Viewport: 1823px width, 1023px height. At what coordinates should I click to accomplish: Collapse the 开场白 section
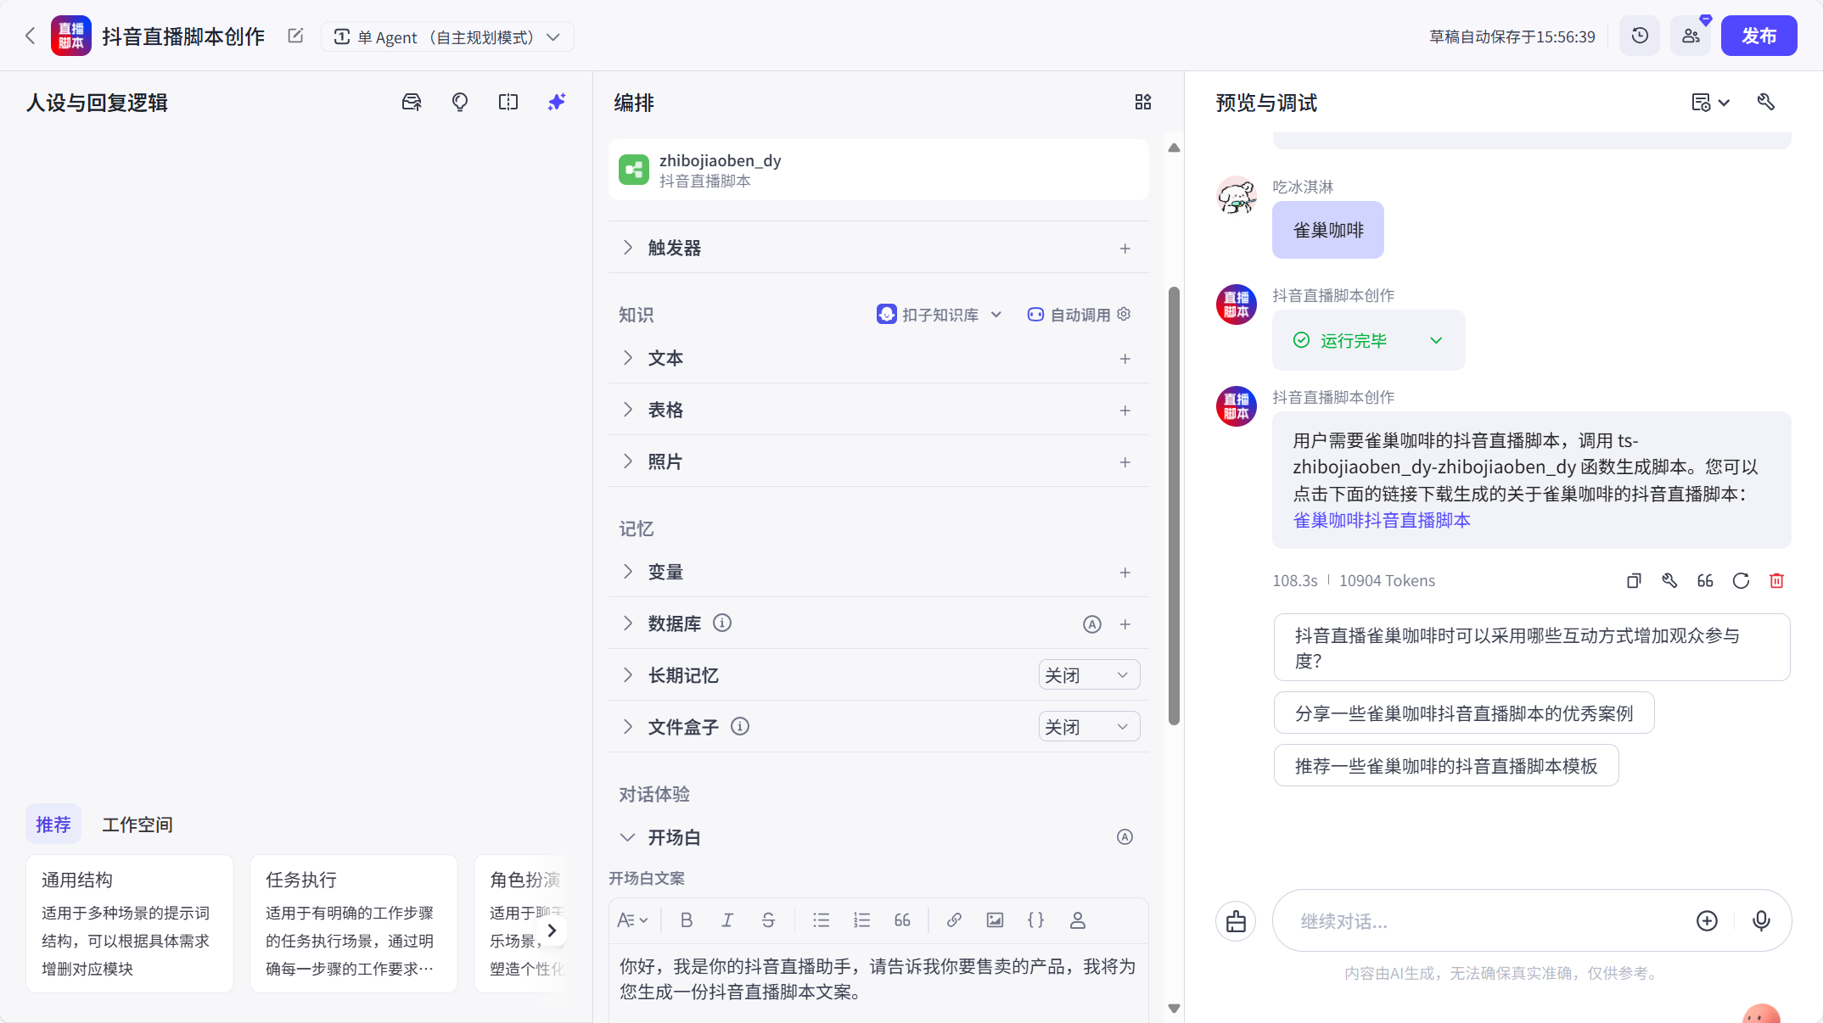(x=627, y=837)
